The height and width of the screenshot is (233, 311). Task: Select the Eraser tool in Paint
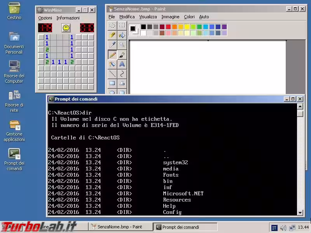tap(112, 35)
